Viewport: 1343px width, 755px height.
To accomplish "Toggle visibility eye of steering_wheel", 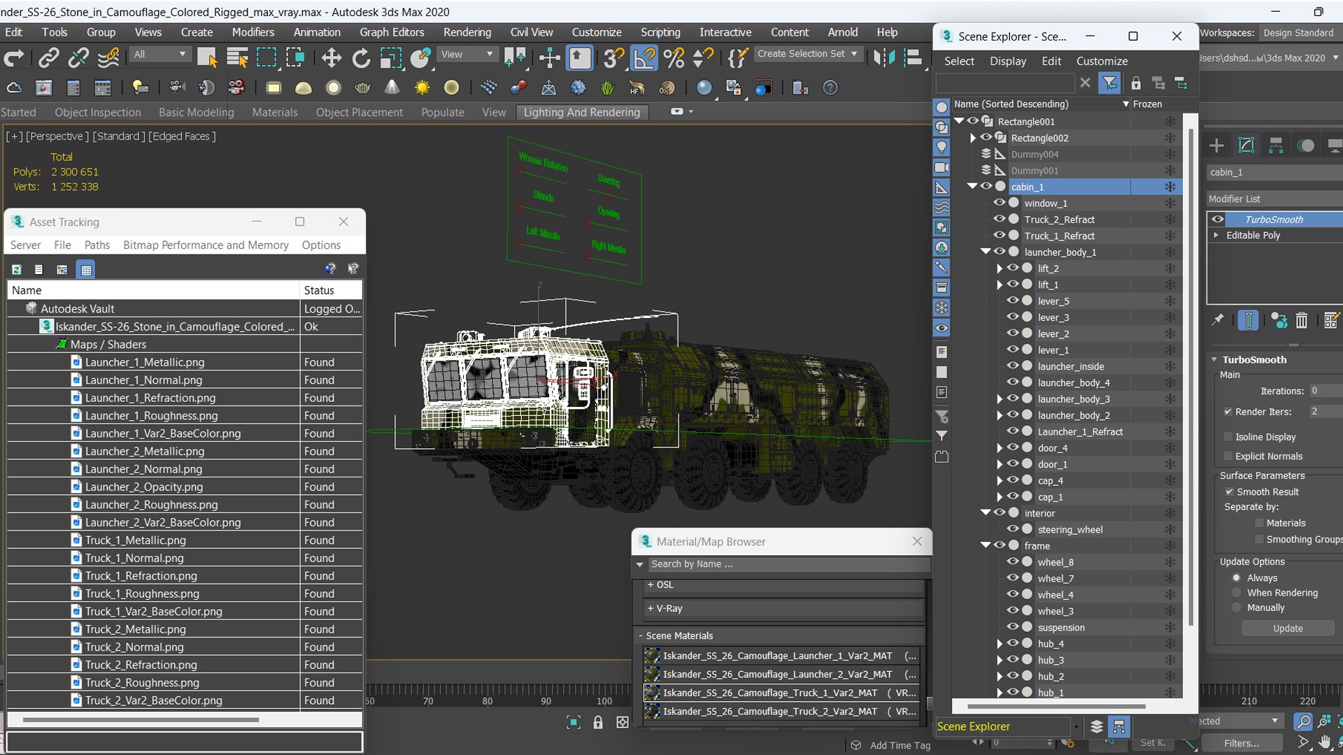I will (x=1012, y=529).
